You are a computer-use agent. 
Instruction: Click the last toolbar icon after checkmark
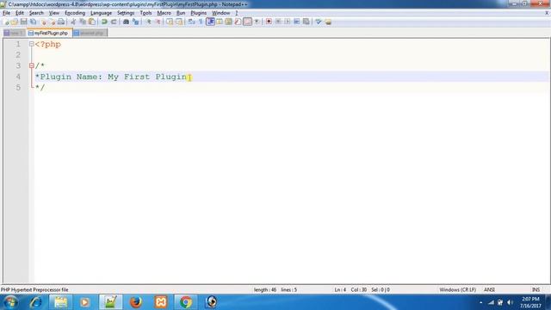tap(328, 22)
